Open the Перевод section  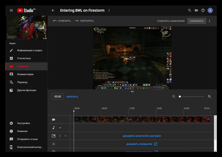point(27,82)
